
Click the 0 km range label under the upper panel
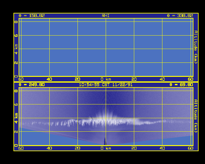pos(106,79)
